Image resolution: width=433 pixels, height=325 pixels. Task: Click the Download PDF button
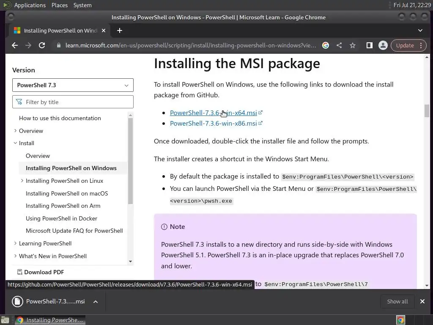pyautogui.click(x=41, y=272)
